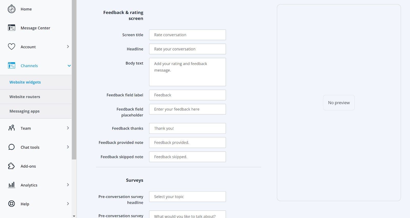
Task: Click the Team people icon
Action: point(12,128)
